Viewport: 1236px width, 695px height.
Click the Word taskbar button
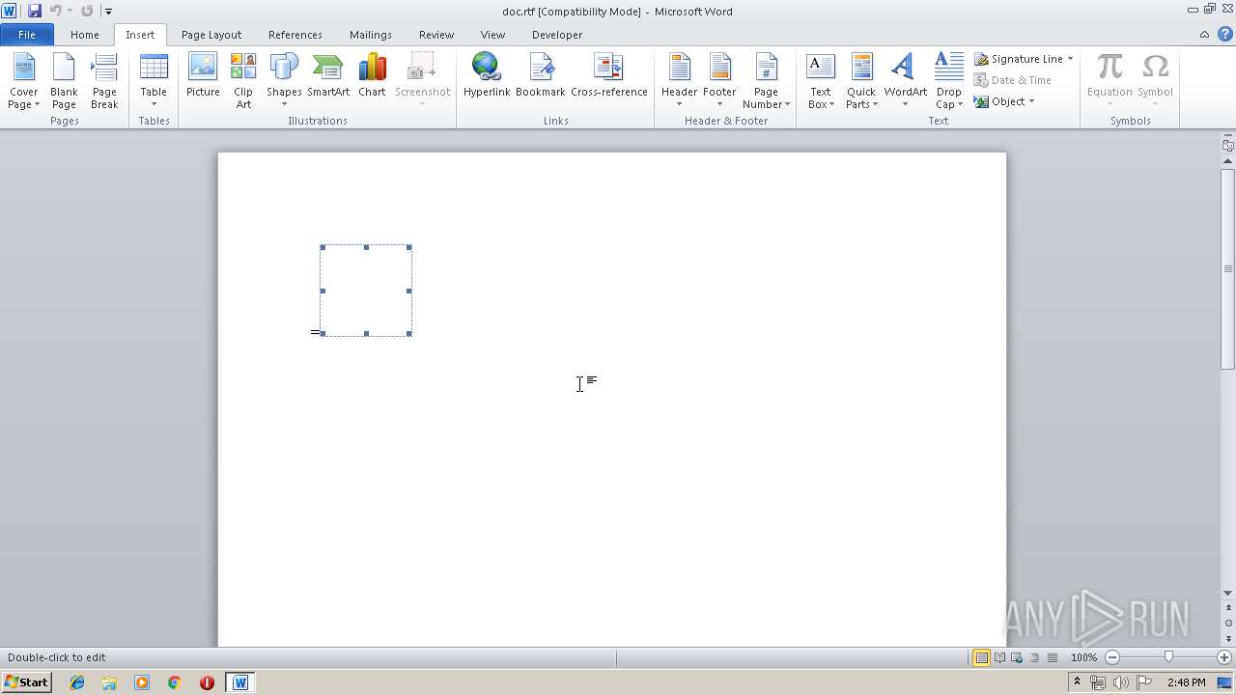coord(239,682)
